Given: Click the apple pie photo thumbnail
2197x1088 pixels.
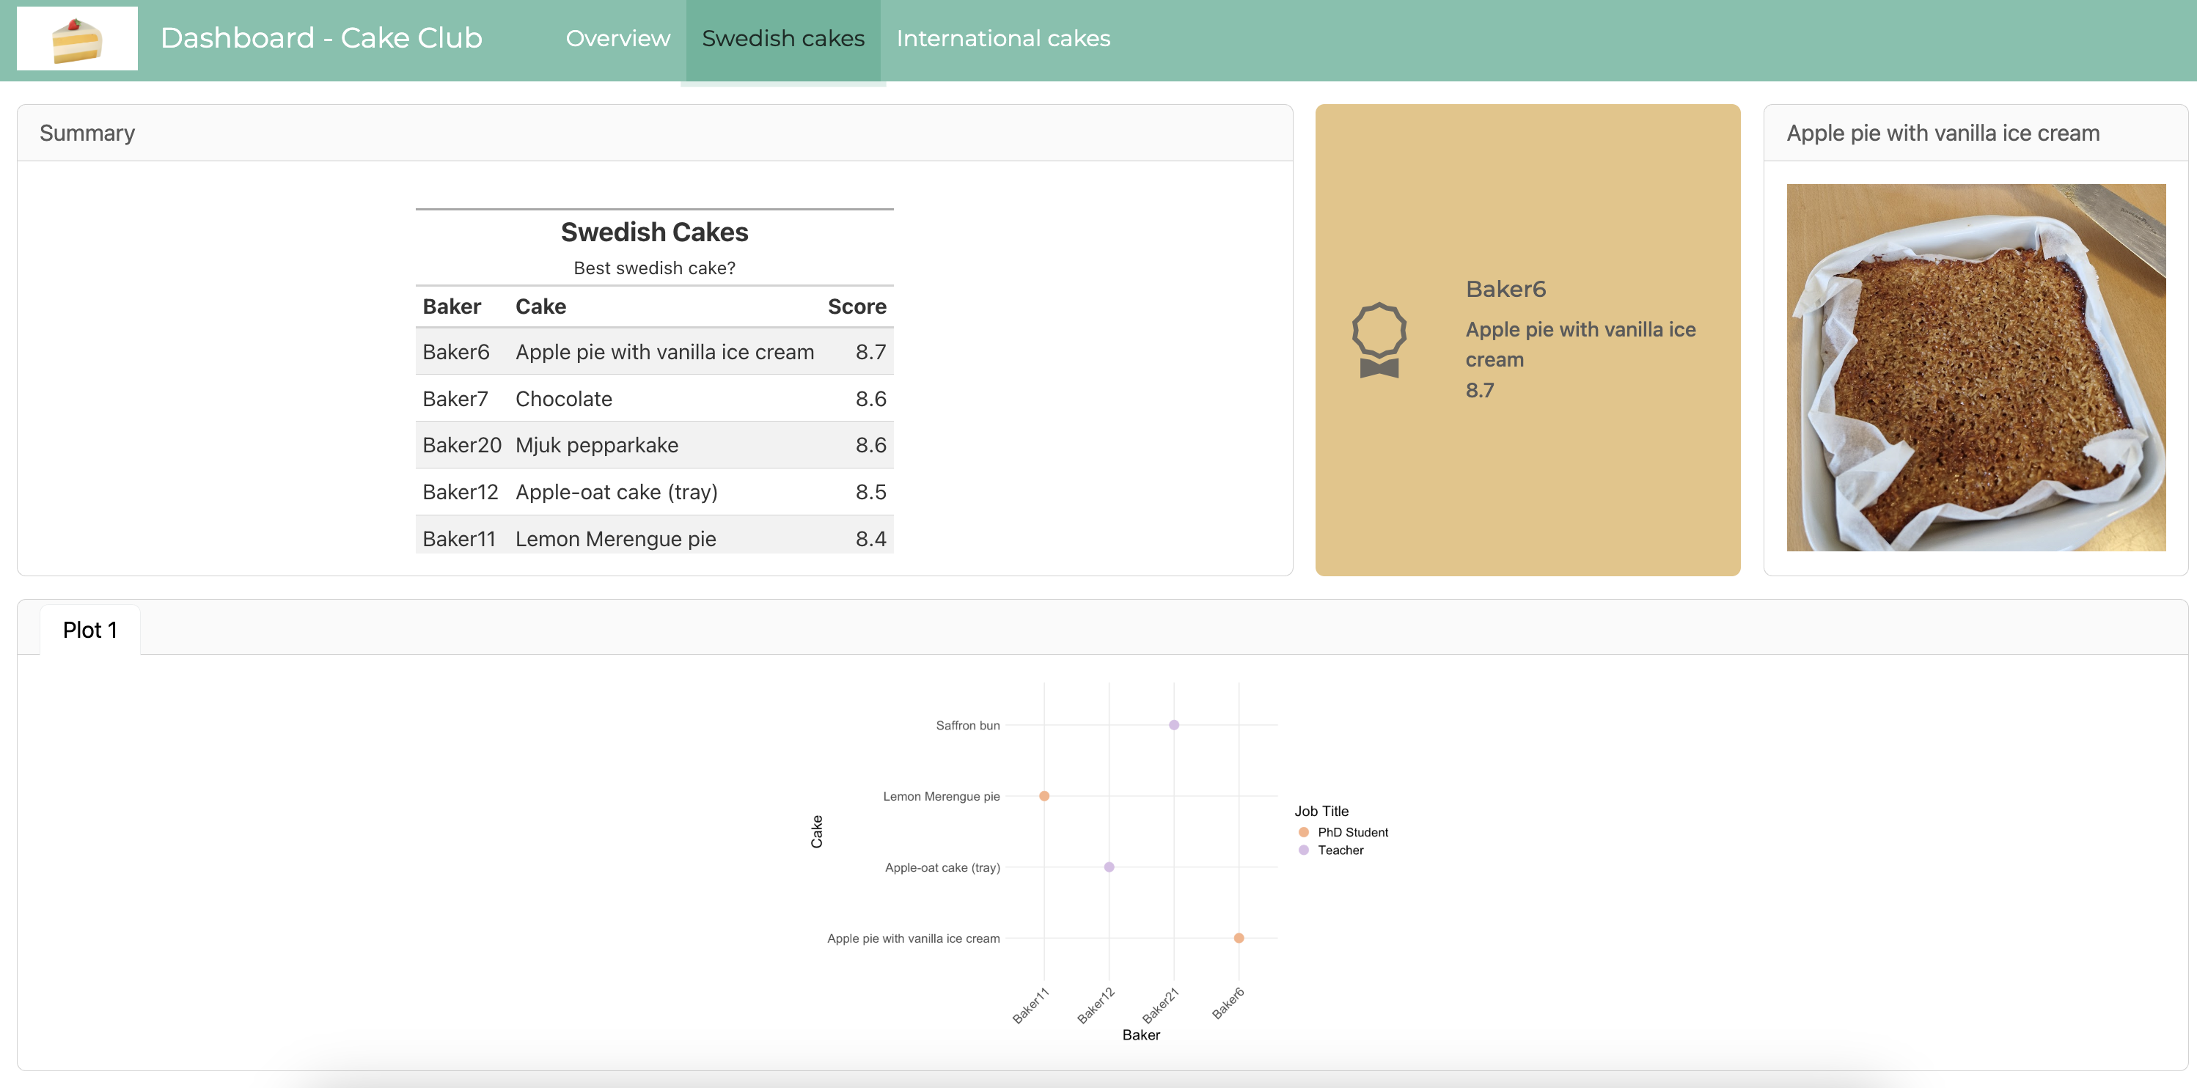Looking at the screenshot, I should [x=1976, y=367].
